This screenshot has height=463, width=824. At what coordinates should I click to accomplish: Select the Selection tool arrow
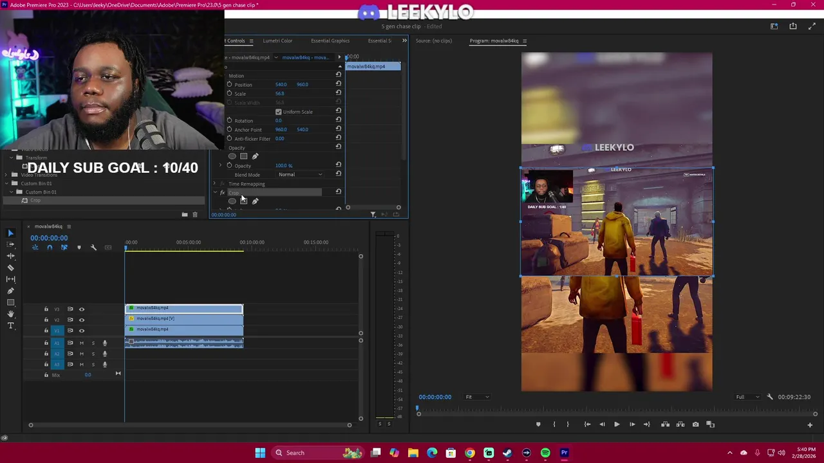(10, 233)
